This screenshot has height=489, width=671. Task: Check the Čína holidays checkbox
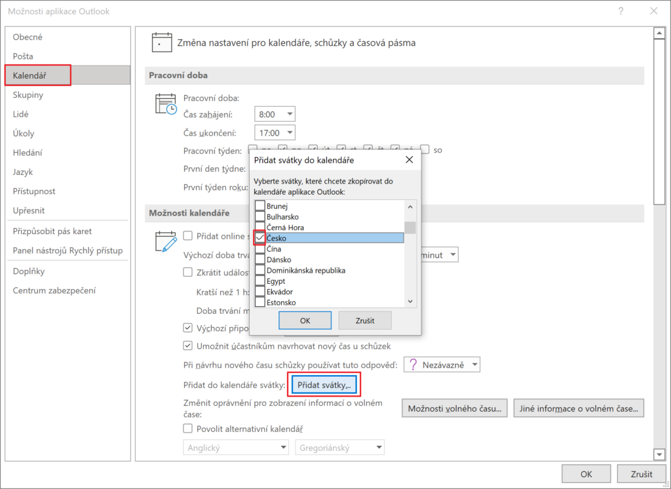tap(259, 249)
